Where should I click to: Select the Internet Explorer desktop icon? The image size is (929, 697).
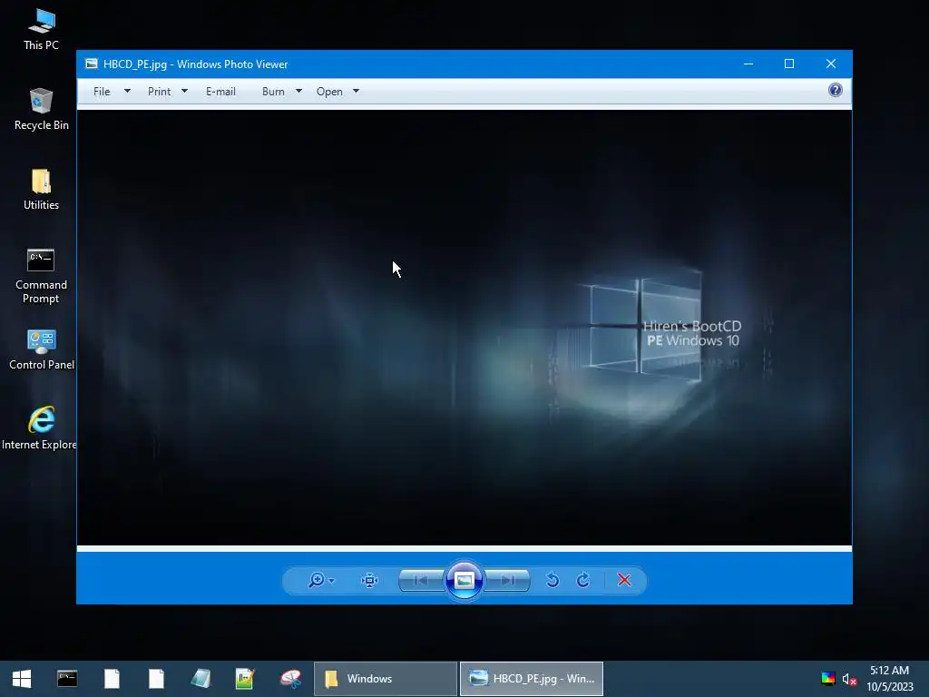click(x=40, y=428)
